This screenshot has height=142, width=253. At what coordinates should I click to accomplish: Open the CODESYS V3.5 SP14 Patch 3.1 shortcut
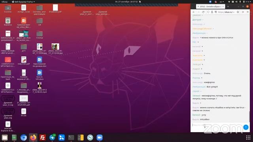(x=8, y=62)
